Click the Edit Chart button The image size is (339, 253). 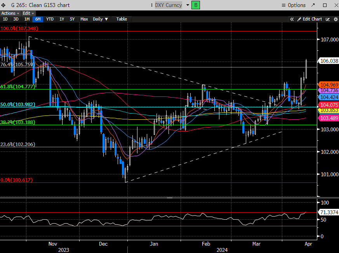[309, 19]
